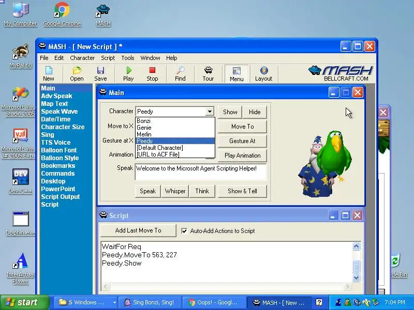414x310 pixels.
Task: Toggle Auto-Add Actions to Script checkbox
Action: click(x=184, y=231)
